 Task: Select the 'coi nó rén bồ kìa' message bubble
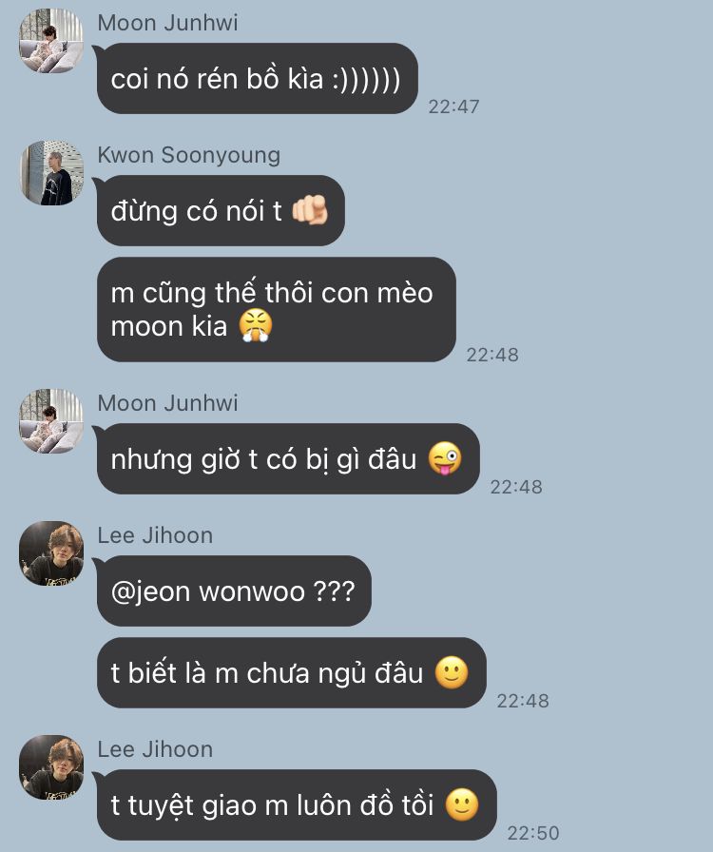click(x=257, y=78)
